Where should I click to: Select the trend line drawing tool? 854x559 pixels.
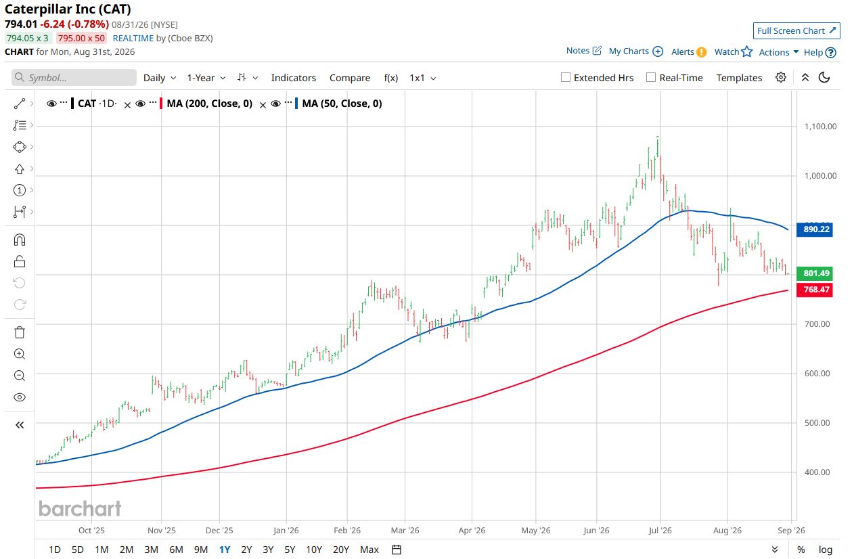19,104
